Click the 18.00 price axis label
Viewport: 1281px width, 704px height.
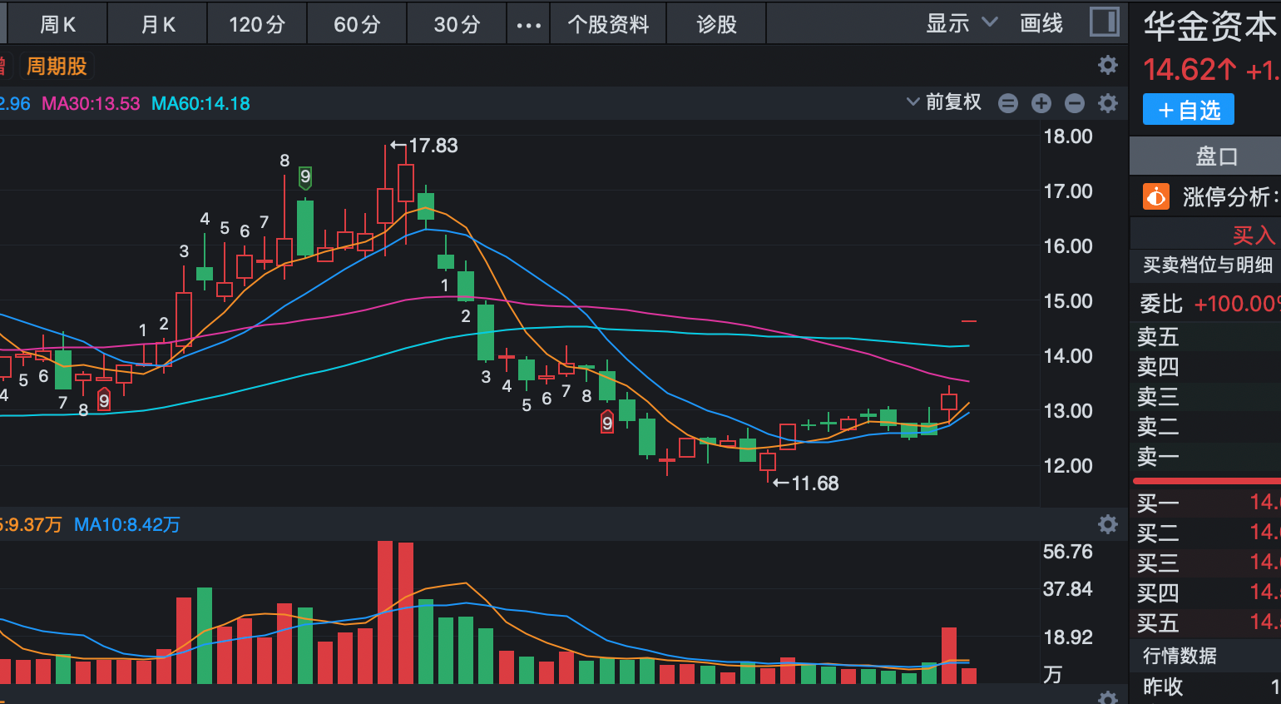click(1068, 136)
